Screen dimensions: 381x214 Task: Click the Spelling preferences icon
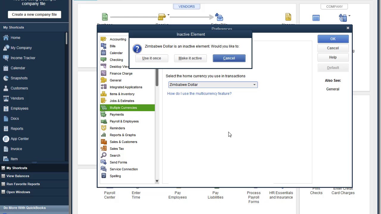pyautogui.click(x=104, y=176)
